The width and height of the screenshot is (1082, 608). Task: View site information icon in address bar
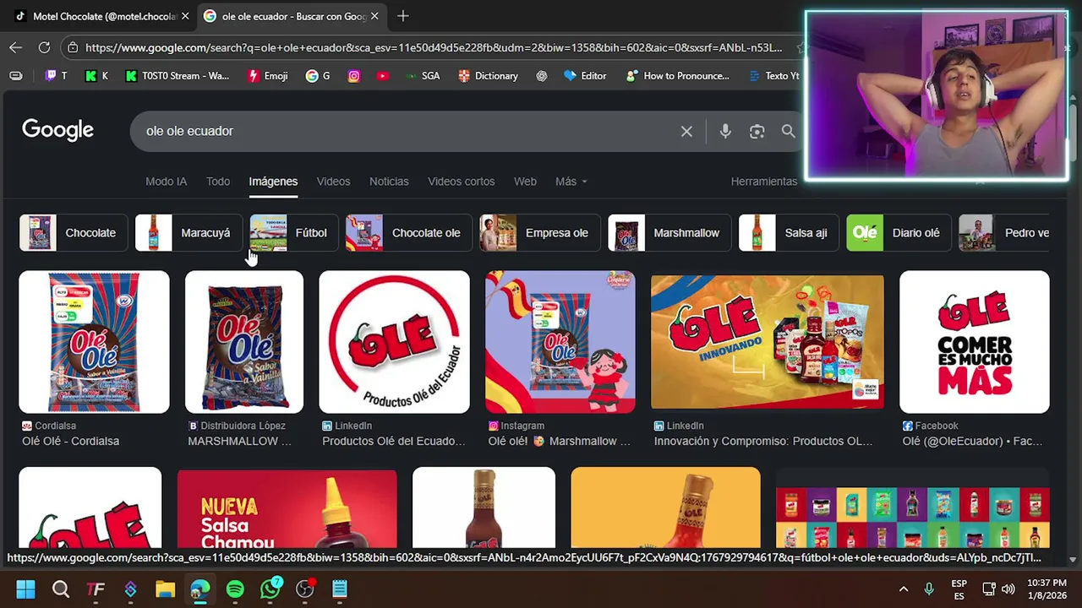73,47
